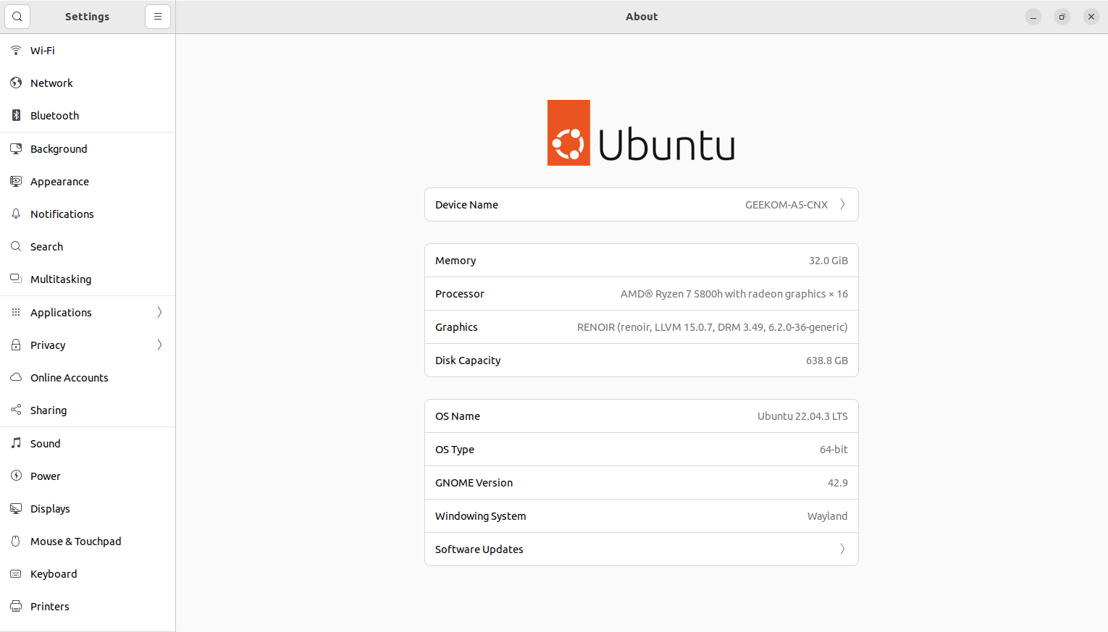Click the Privacy lock icon

click(16, 345)
